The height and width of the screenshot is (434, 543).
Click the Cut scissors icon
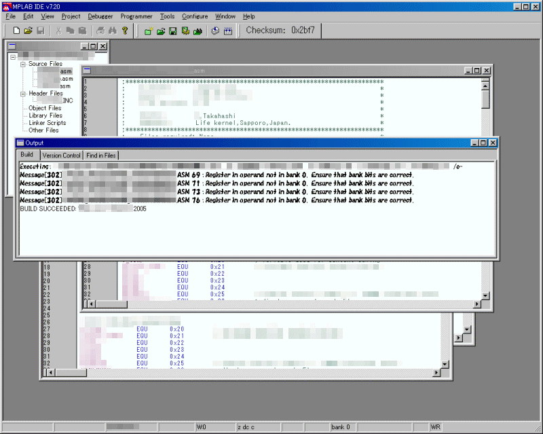(x=58, y=31)
